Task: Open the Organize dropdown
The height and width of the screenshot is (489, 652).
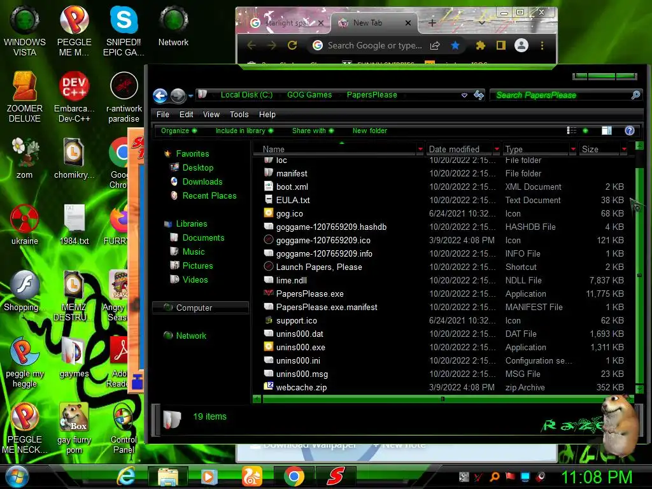Action: pos(179,131)
